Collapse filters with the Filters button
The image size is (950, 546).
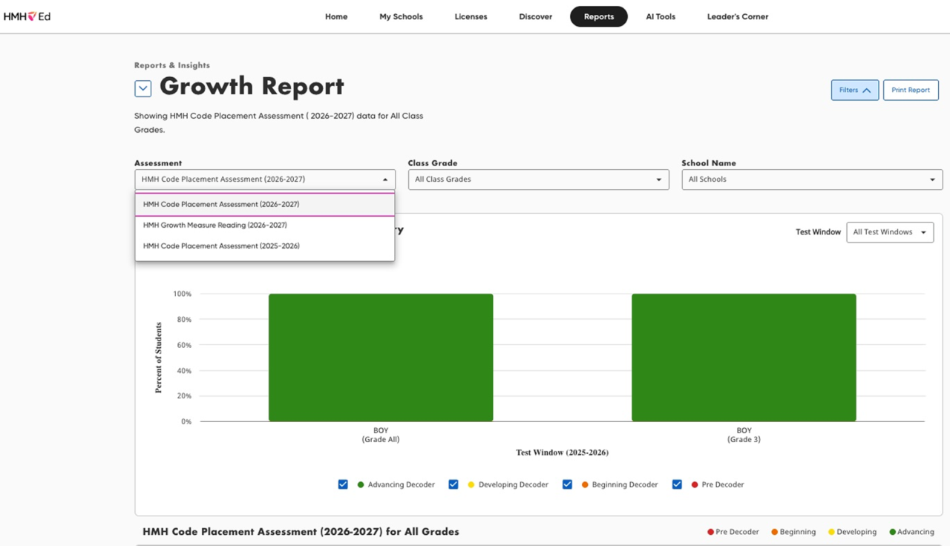[x=855, y=90]
